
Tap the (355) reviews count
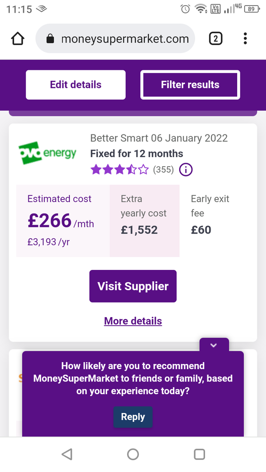[x=163, y=170]
